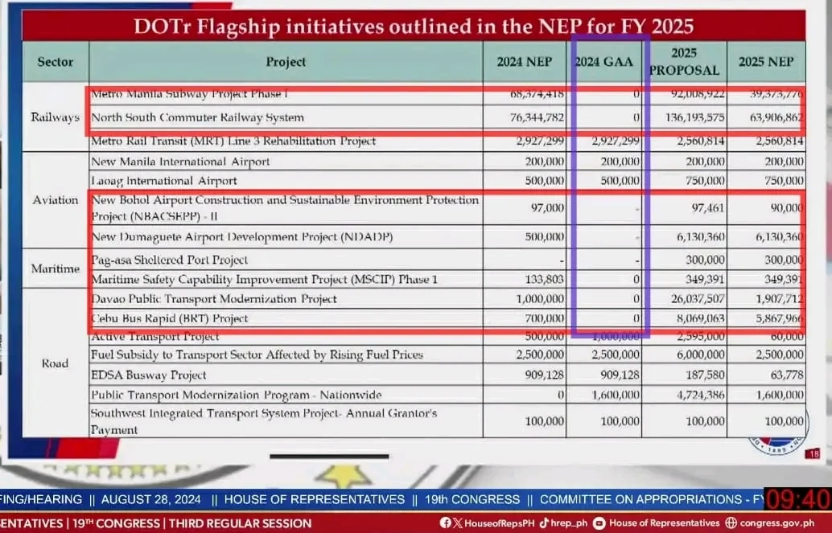Click value 76,344,782 in 2024 NEP
The image size is (832, 533).
point(537,117)
